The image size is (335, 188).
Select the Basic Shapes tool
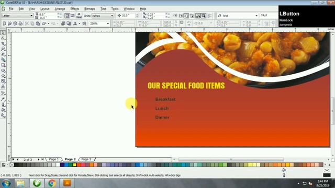(3, 81)
